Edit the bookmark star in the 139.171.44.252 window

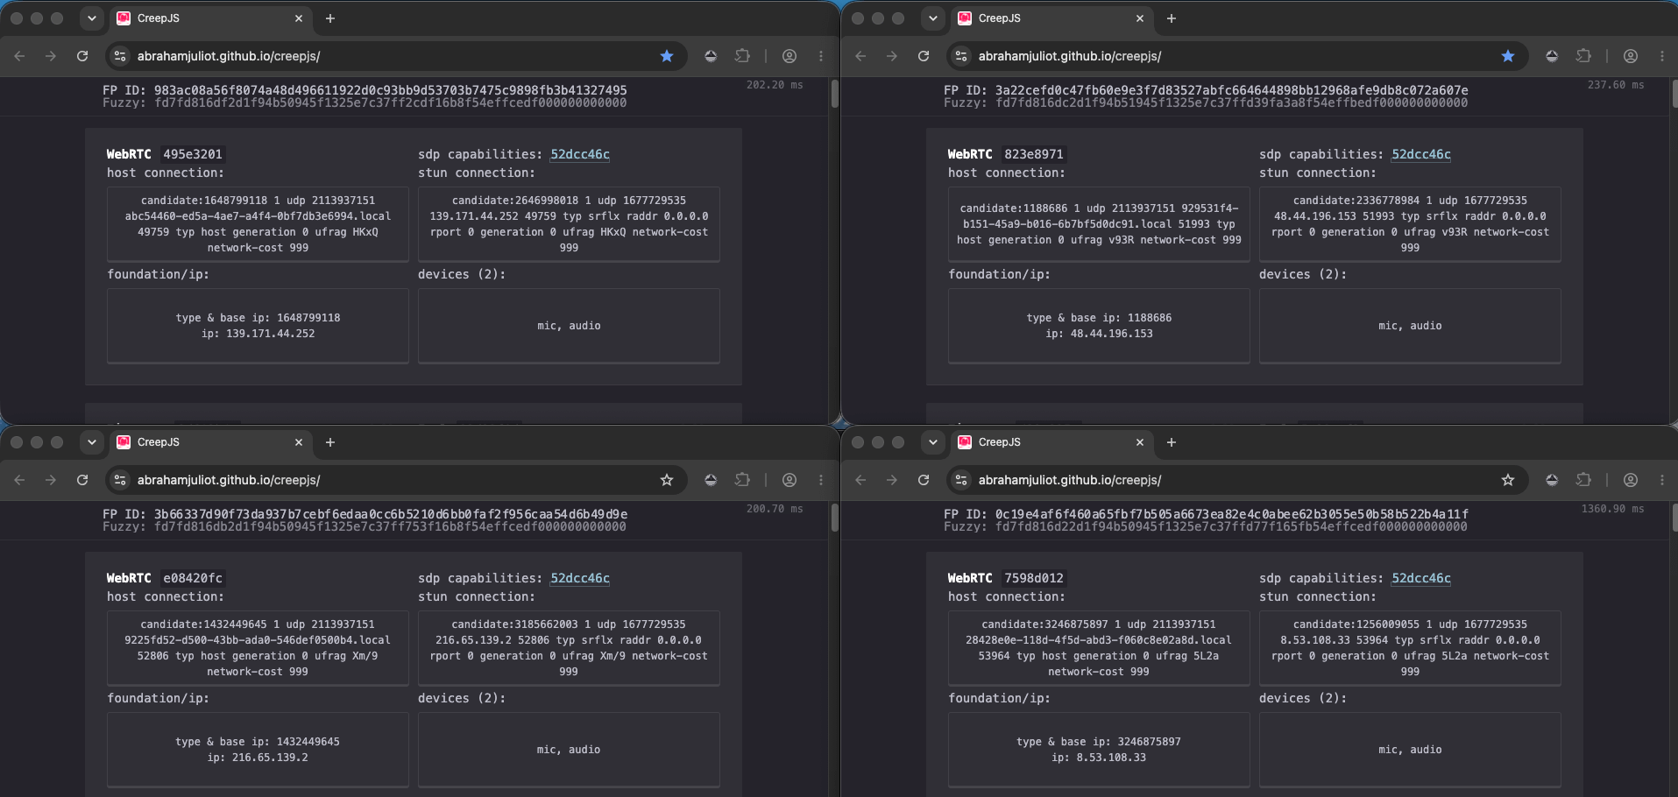tap(667, 56)
